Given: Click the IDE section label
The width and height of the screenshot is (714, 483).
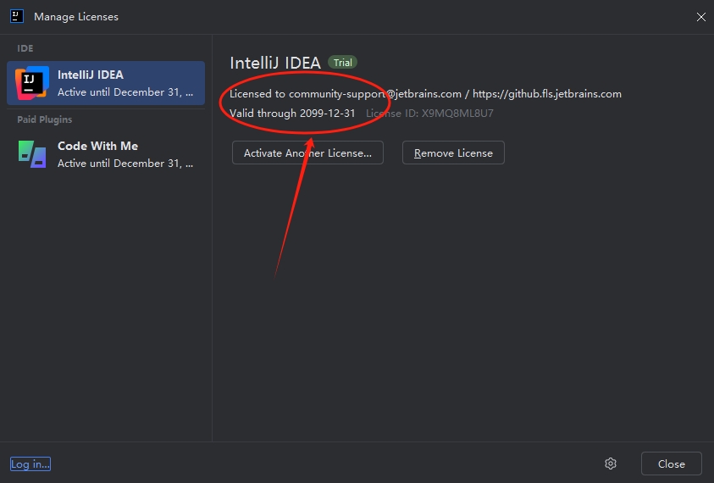Looking at the screenshot, I should click(25, 48).
